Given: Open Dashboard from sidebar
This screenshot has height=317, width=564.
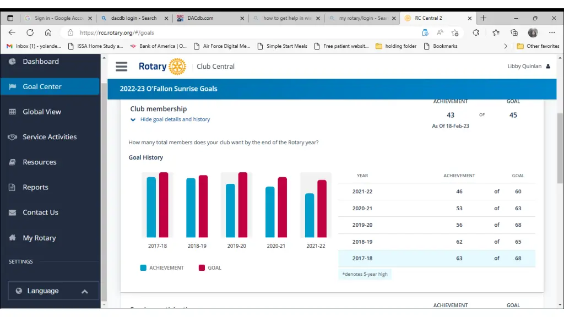Looking at the screenshot, I should [x=40, y=62].
